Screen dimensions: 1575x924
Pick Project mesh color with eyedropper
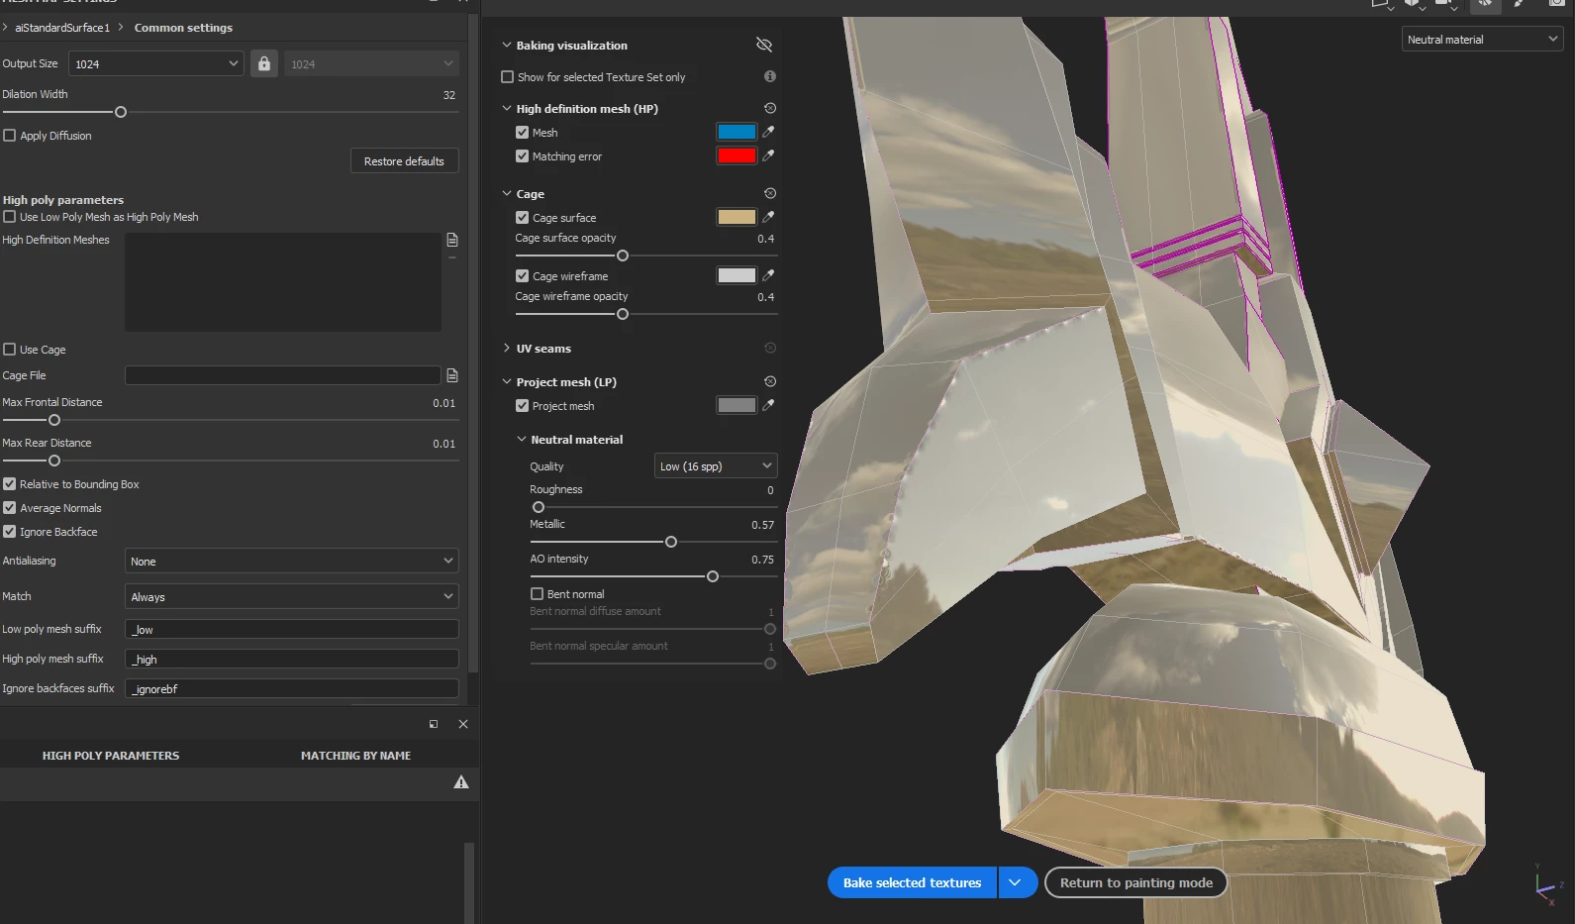(768, 405)
